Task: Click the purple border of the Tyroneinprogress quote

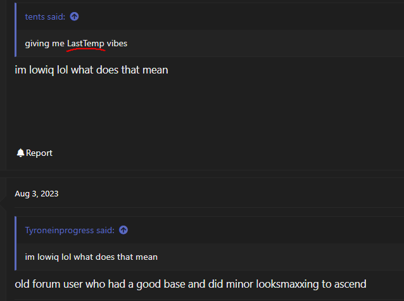Action: click(16, 243)
